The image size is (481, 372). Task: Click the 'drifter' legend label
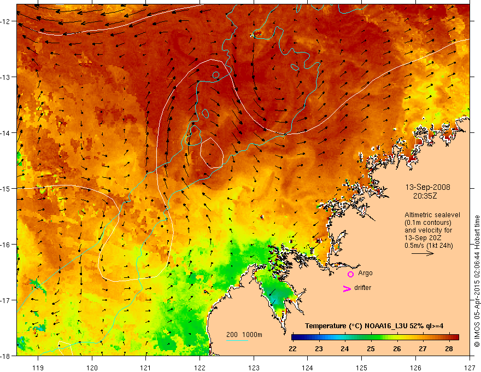pyautogui.click(x=362, y=288)
